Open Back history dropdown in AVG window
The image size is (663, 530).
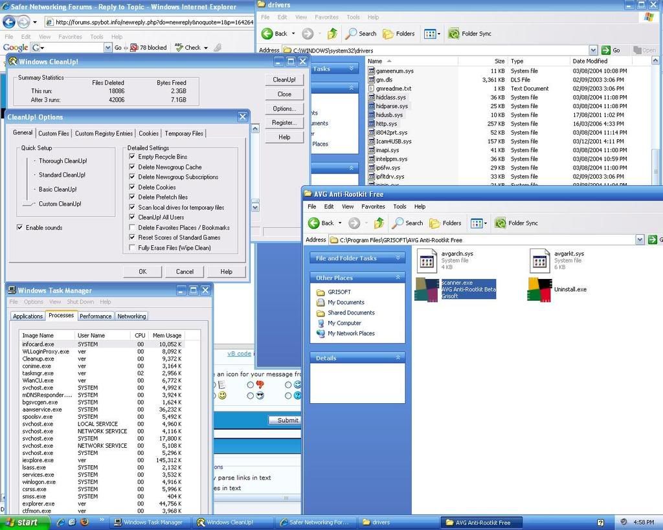pyautogui.click(x=340, y=223)
